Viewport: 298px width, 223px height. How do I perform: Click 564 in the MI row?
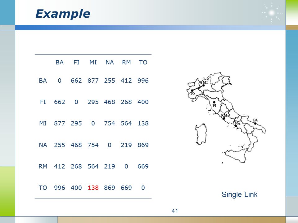pyautogui.click(x=126, y=124)
